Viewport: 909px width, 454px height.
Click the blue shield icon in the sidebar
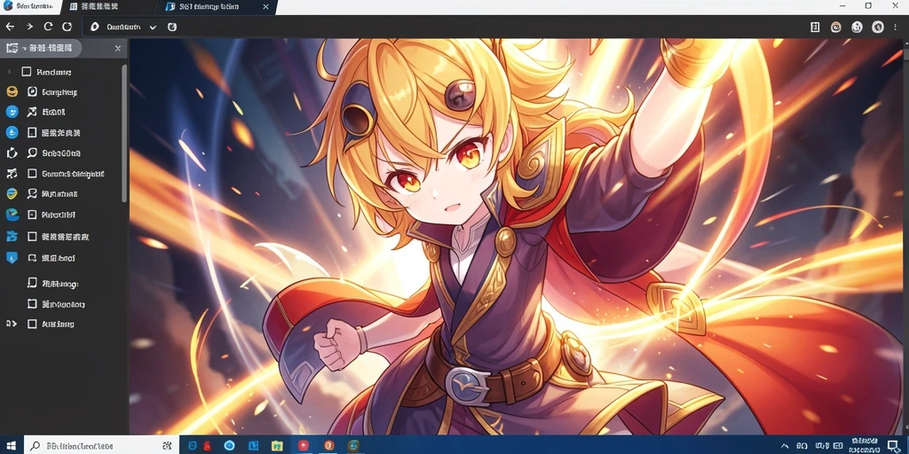pos(12,258)
